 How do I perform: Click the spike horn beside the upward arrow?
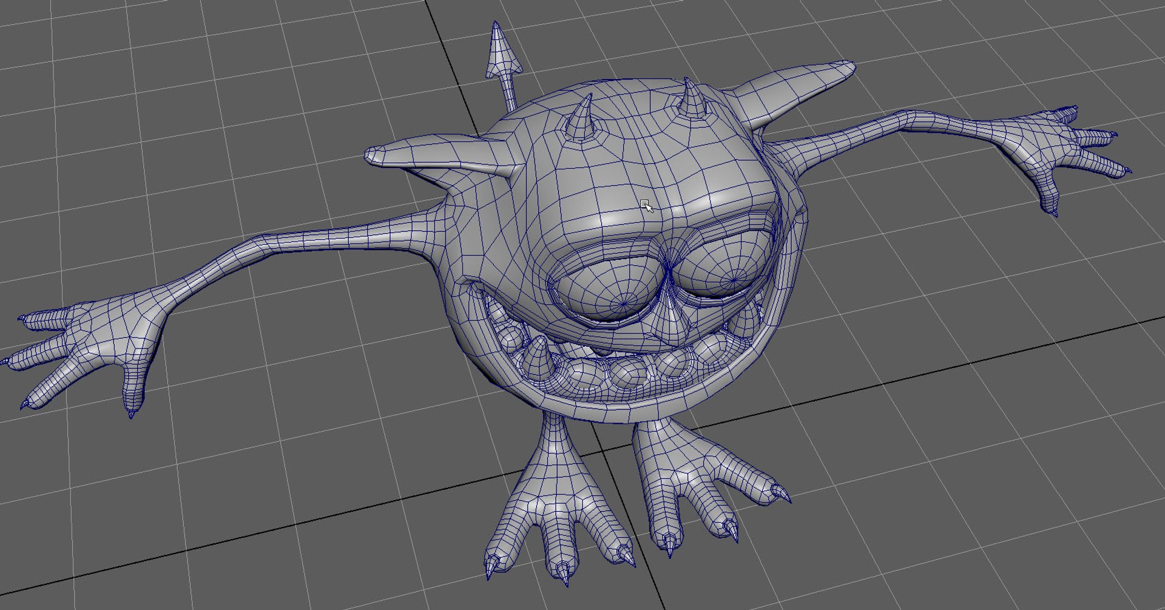[x=581, y=119]
